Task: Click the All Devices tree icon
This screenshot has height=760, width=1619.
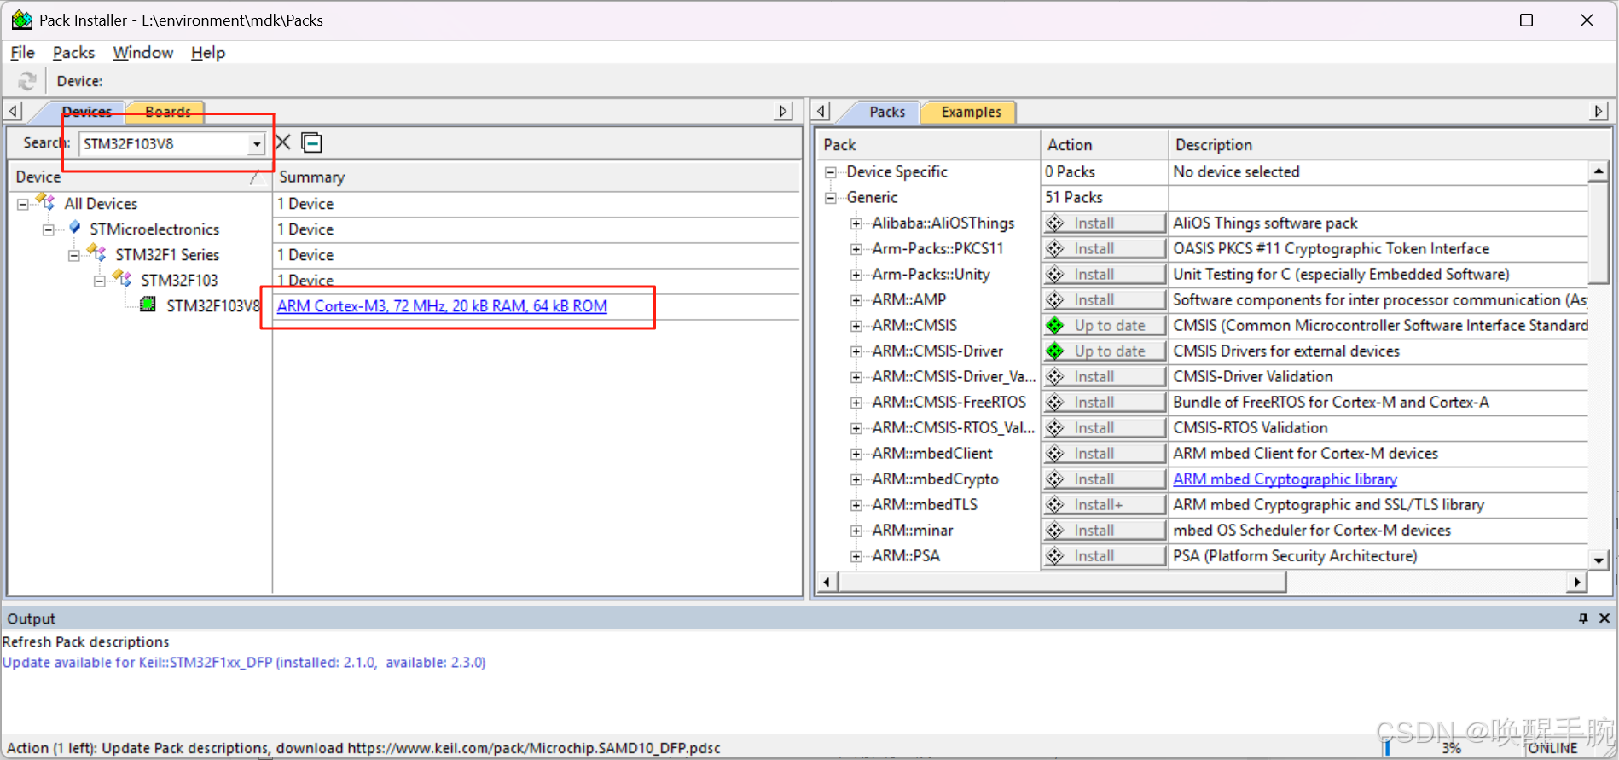Action: tap(46, 202)
